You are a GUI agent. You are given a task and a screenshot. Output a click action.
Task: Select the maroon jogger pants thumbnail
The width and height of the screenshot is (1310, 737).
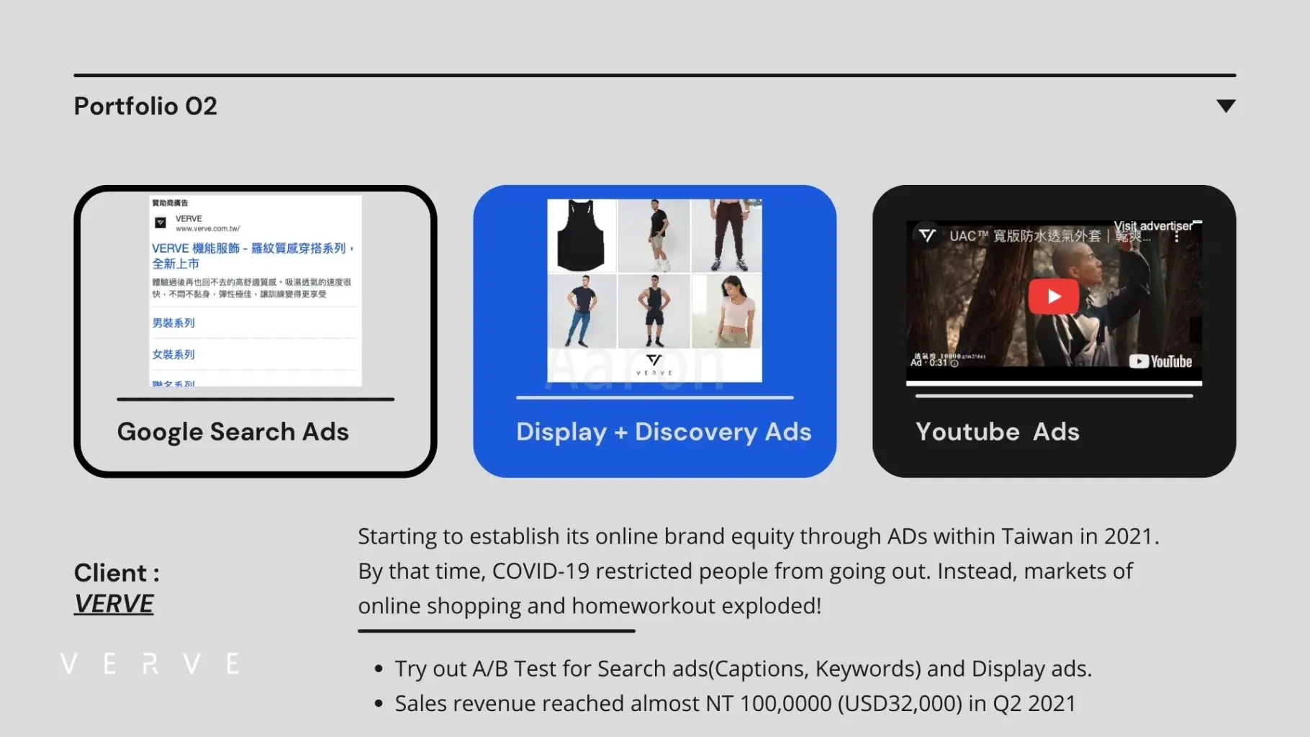727,236
